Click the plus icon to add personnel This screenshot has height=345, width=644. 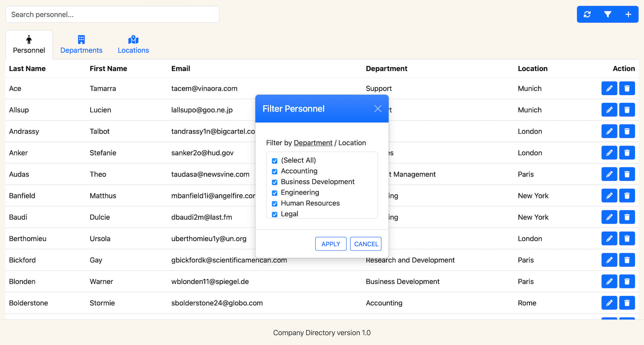tap(628, 14)
